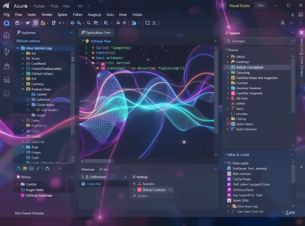Select the Sost Folatiors item
305x226 pixels.
pyautogui.click(x=246, y=129)
